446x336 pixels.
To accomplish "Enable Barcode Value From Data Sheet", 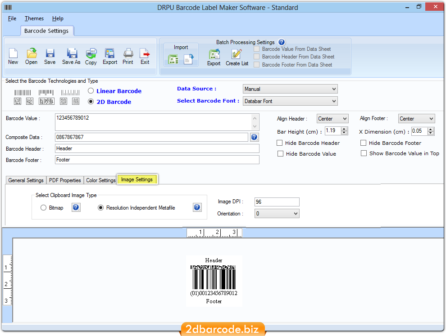I will [257, 49].
